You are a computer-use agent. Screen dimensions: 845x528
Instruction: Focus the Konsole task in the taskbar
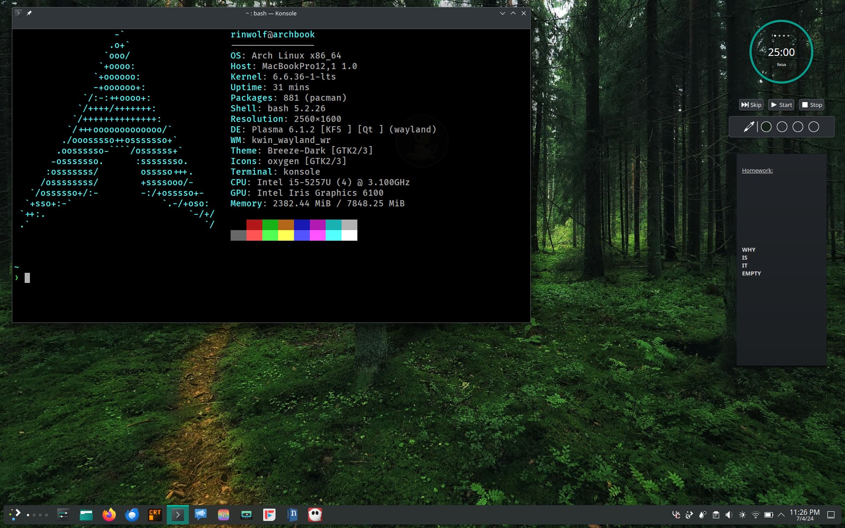click(178, 514)
